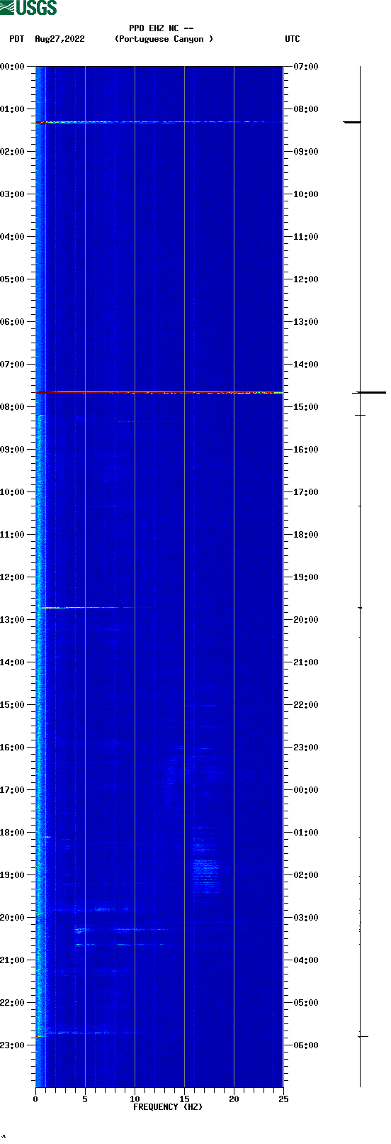Click the UTC time label '06:00'
The height and width of the screenshot is (1144, 391).
tap(306, 1045)
